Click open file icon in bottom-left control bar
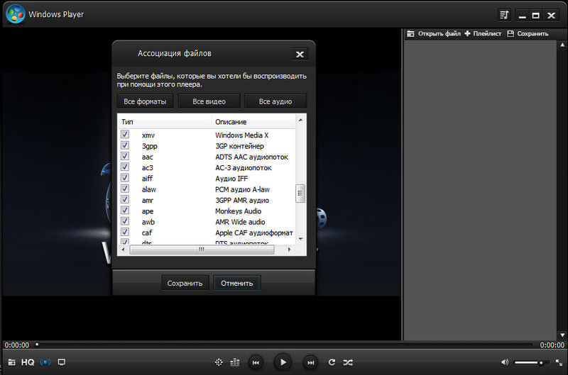The height and width of the screenshot is (375, 568). (x=11, y=362)
